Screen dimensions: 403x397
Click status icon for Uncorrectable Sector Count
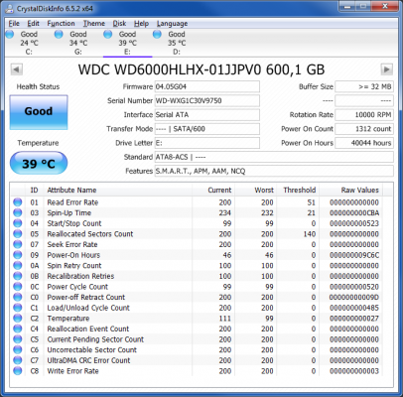[18, 349]
